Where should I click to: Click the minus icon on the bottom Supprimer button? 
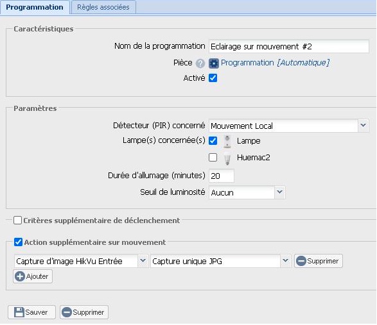tap(67, 312)
